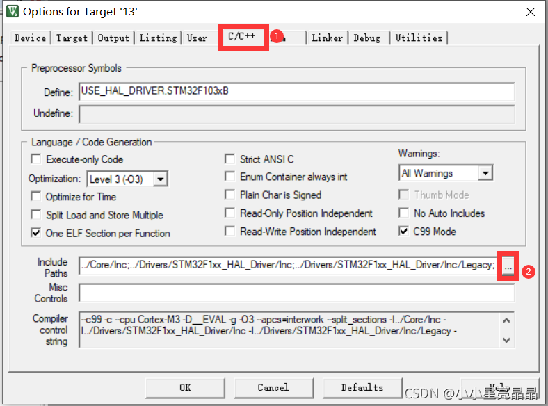Open the Optimization level dropdown
548x406 pixels.
coord(161,179)
